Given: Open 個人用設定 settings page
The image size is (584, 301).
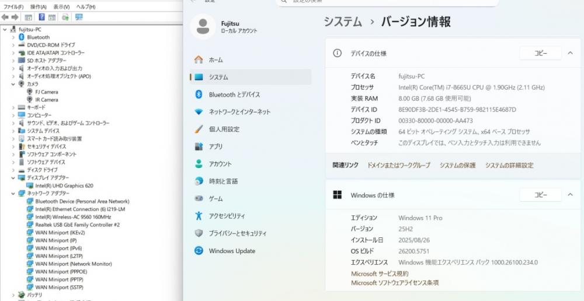Looking at the screenshot, I should pyautogui.click(x=251, y=129).
